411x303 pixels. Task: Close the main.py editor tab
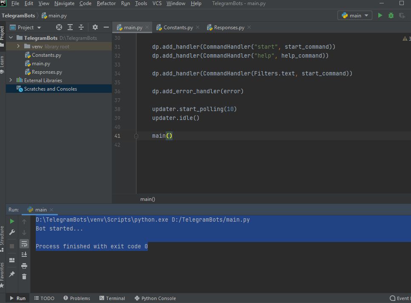pyautogui.click(x=147, y=27)
